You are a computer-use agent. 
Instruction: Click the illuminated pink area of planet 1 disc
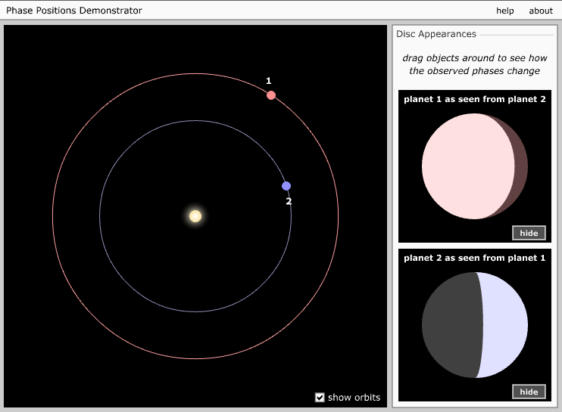pos(466,166)
